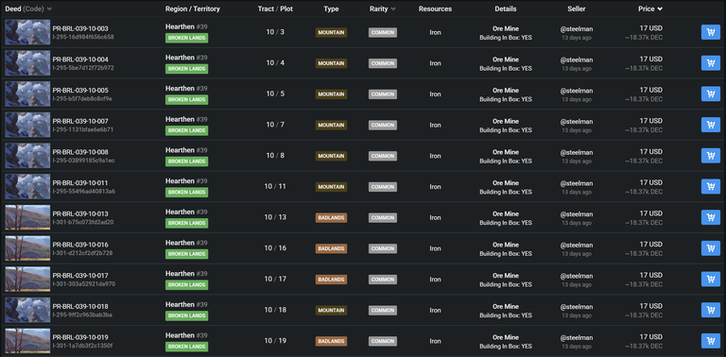Image resolution: width=726 pixels, height=357 pixels.
Task: Add deed PR-BRL-039-10-003 to cart
Action: coord(710,32)
